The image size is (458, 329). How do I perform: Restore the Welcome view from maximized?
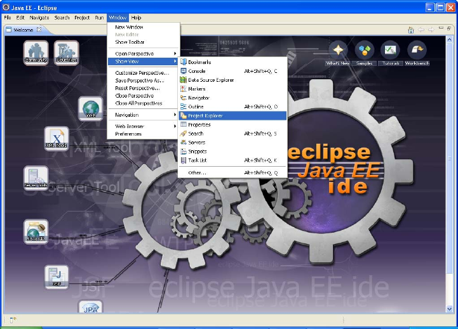click(x=449, y=29)
